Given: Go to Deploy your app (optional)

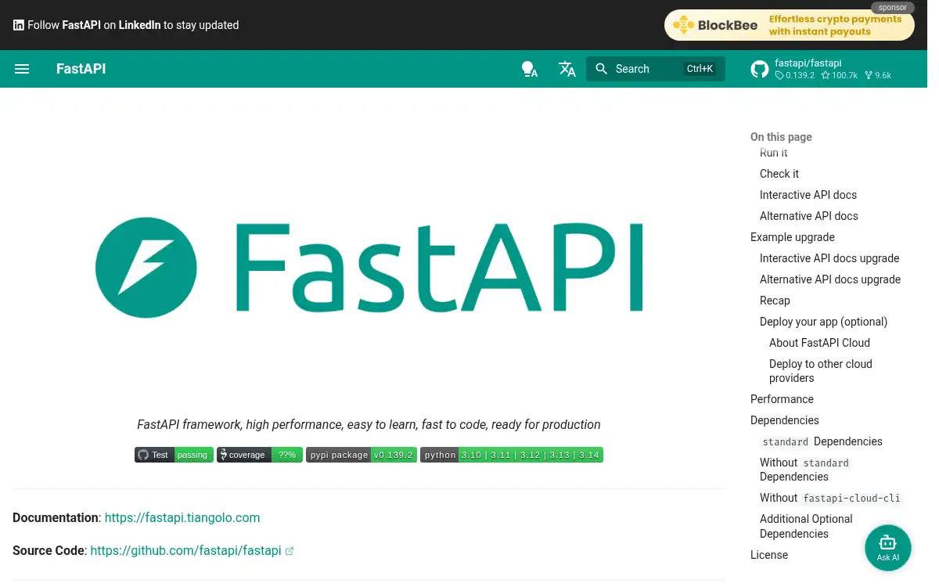Looking at the screenshot, I should pyautogui.click(x=823, y=322).
